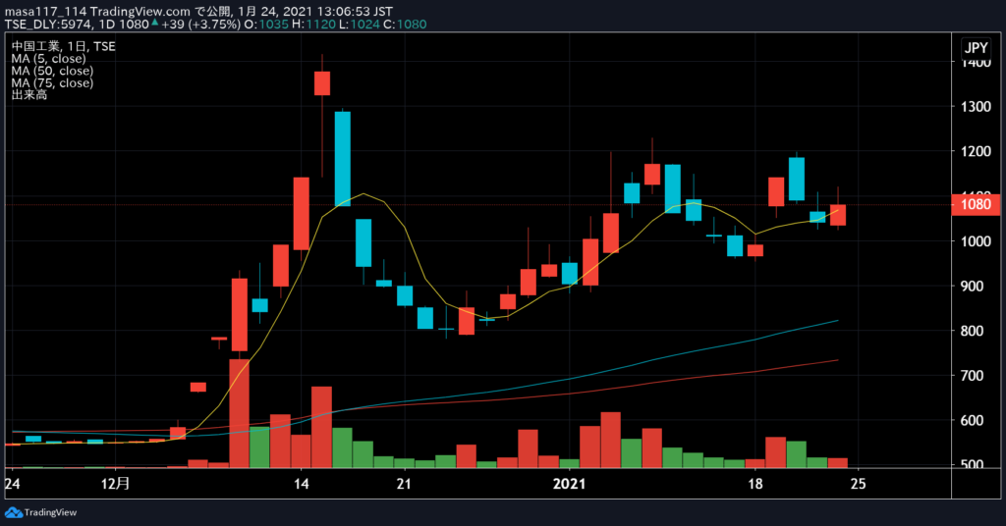Screen dimensions: 1006x526
Task: Click the 18 date axis label
Action: [x=755, y=484]
